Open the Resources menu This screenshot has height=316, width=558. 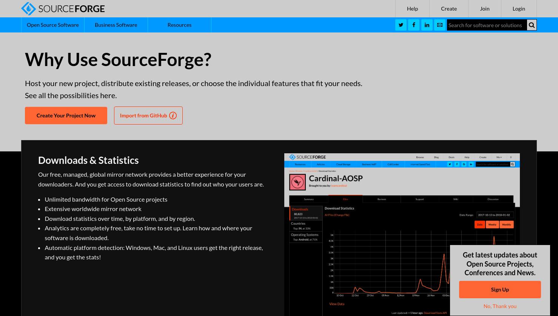point(179,25)
